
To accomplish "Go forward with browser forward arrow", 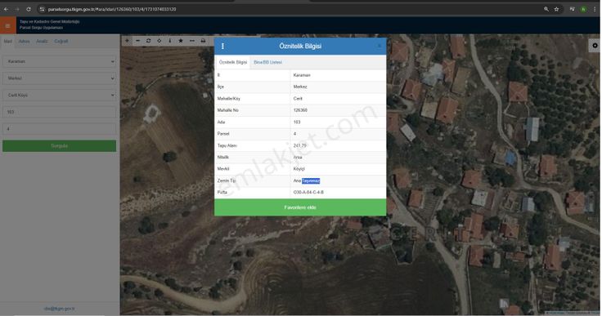I will pos(17,9).
